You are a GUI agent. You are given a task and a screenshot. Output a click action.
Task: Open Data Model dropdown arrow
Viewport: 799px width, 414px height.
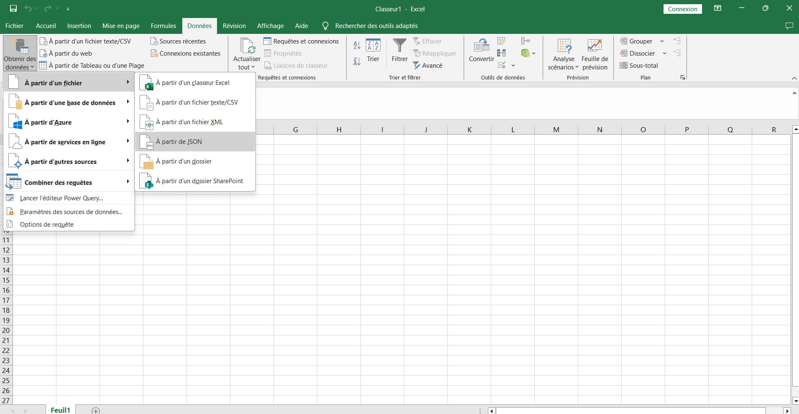tap(534, 54)
